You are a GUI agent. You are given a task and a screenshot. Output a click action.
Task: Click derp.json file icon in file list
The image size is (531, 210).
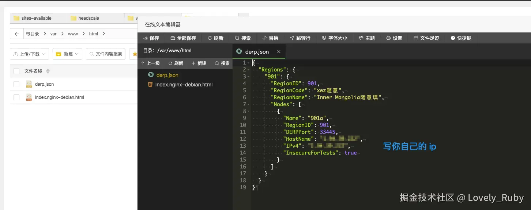[x=29, y=84]
